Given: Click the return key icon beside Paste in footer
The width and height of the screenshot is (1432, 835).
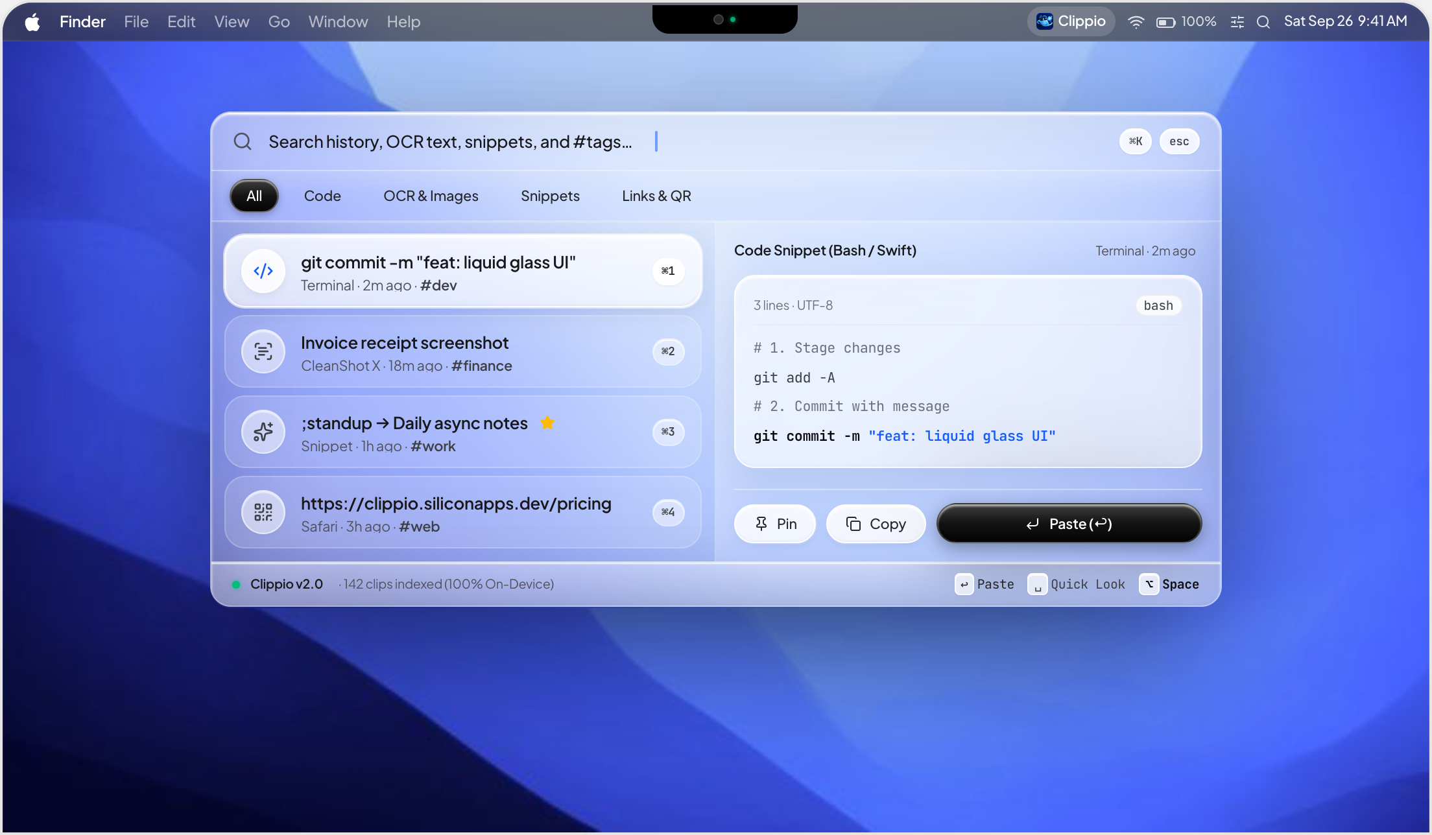Looking at the screenshot, I should (964, 584).
